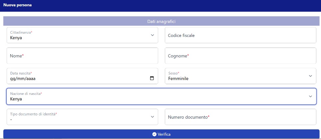This screenshot has height=139, width=321.
Task: Select the aaaa year segment of birth date
Action: click(x=31, y=78)
